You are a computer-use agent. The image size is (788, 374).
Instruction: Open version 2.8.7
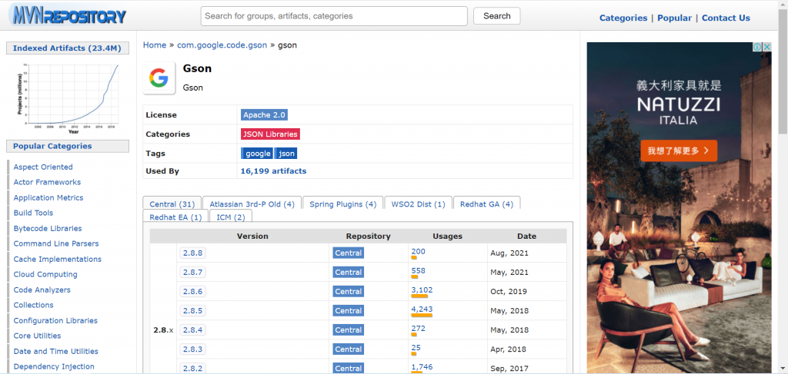[192, 272]
